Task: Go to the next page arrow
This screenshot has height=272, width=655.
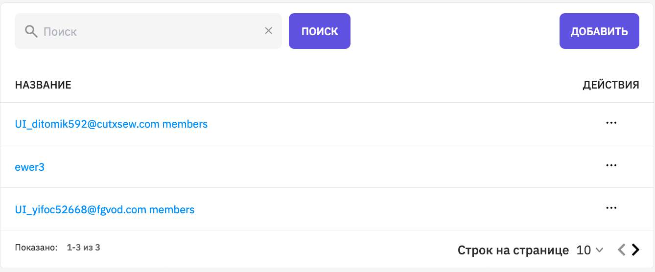Action: [635, 250]
